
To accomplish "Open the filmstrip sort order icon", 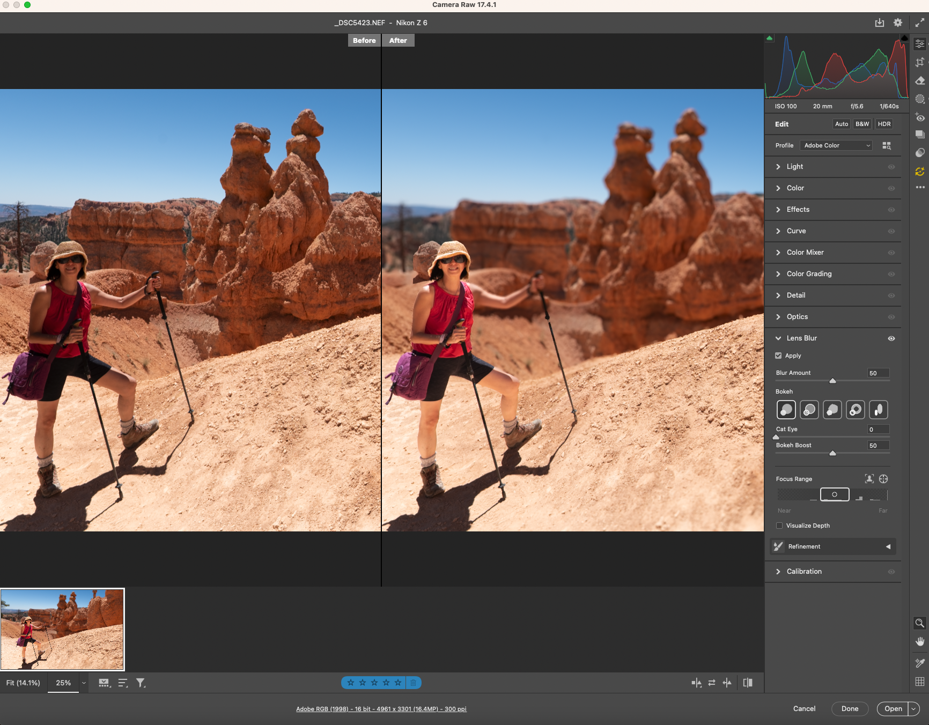I will pos(123,683).
